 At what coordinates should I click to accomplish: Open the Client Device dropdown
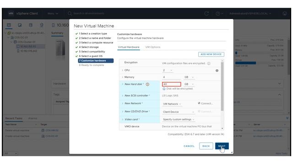179,112
